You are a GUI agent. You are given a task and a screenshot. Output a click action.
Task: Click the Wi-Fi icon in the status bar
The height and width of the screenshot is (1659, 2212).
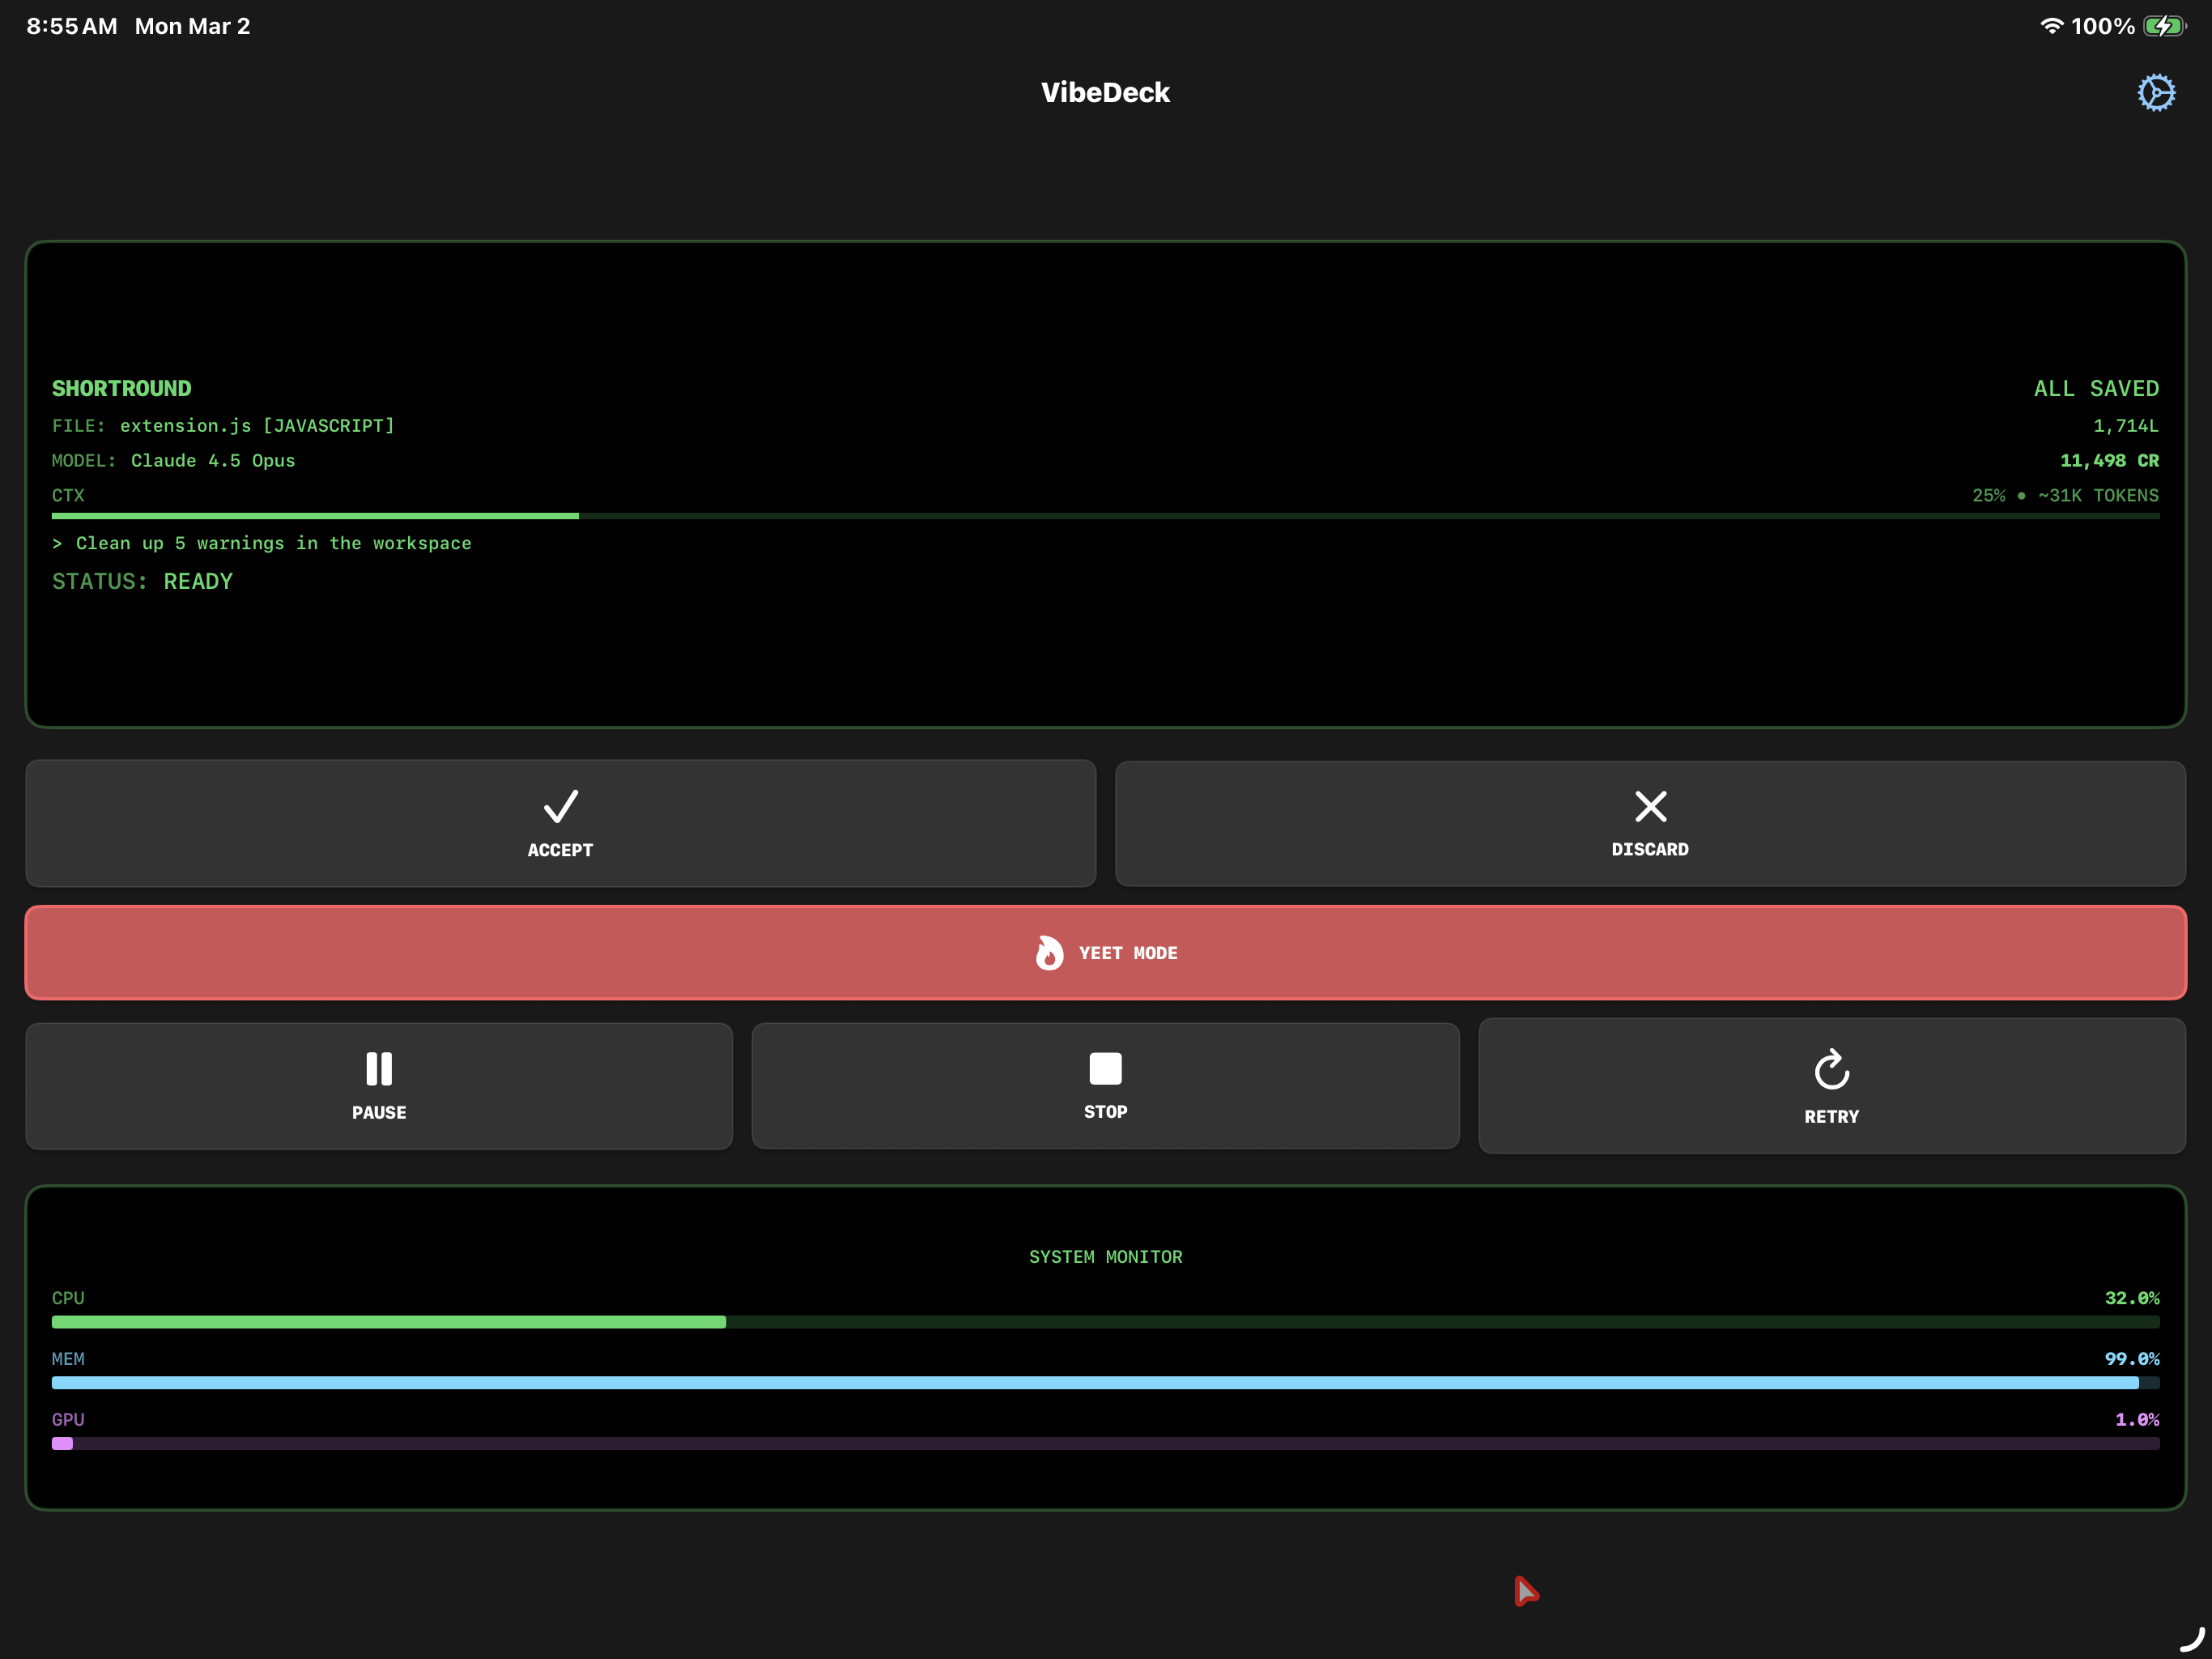coord(2051,26)
